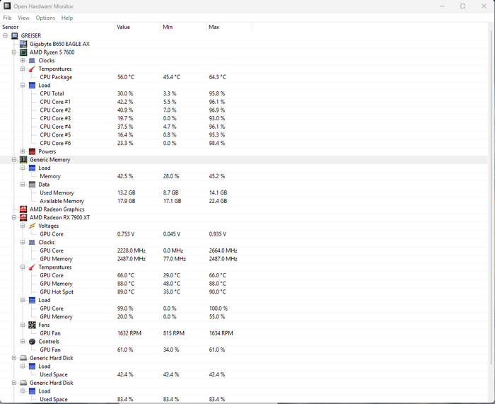The width and height of the screenshot is (495, 404).
Task: Click the GPU Clocks icon
Action: coord(32,242)
